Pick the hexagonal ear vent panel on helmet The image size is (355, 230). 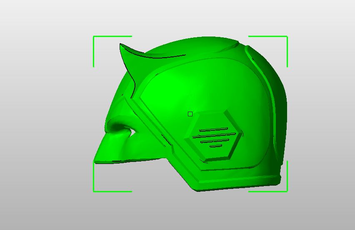pyautogui.click(x=214, y=137)
